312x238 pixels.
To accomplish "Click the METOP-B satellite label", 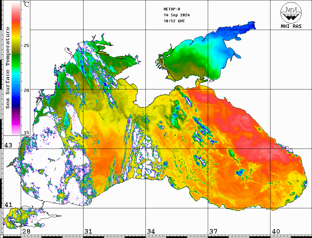I will point(172,9).
